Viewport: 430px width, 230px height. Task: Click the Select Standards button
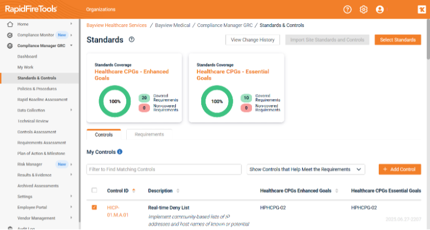(x=397, y=40)
